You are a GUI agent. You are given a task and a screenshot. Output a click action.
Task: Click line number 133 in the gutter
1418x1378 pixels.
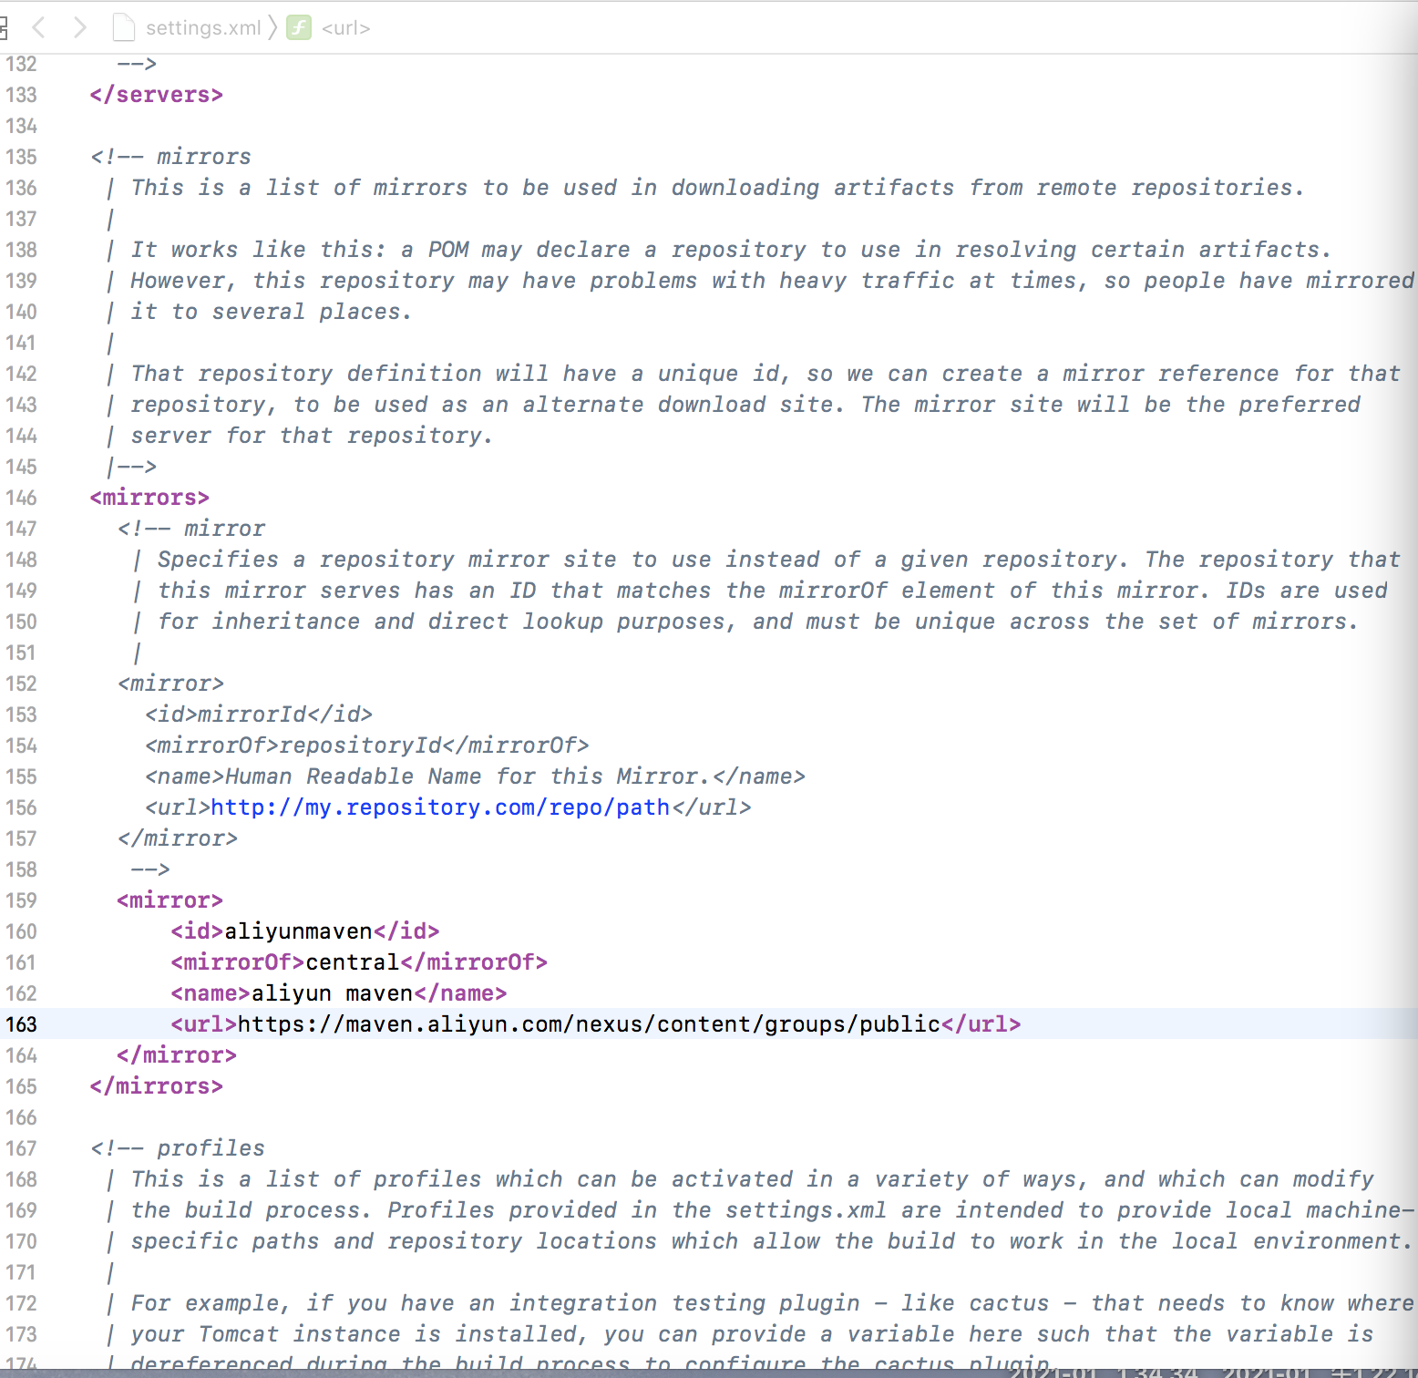click(21, 95)
